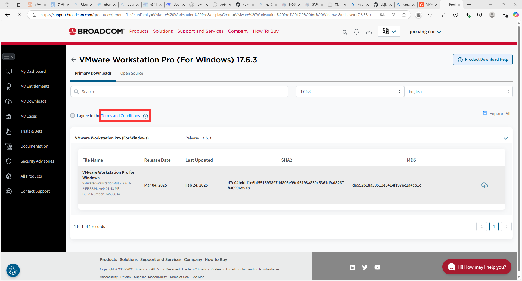Open the site selector dropdown in the header
This screenshot has height=281, width=522.
tap(389, 31)
